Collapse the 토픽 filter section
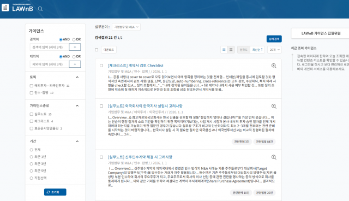The width and height of the screenshot is (349, 201). pyautogui.click(x=77, y=77)
